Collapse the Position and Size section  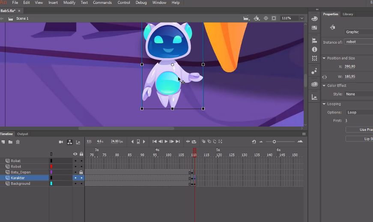pyautogui.click(x=324, y=58)
